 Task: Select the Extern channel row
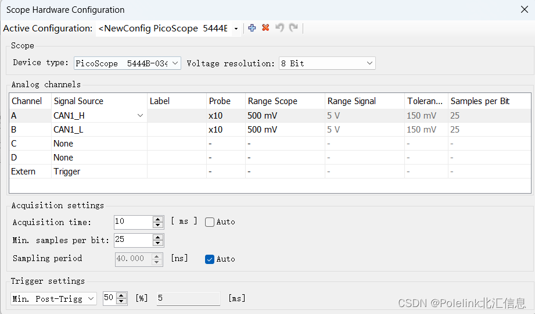[x=270, y=172]
